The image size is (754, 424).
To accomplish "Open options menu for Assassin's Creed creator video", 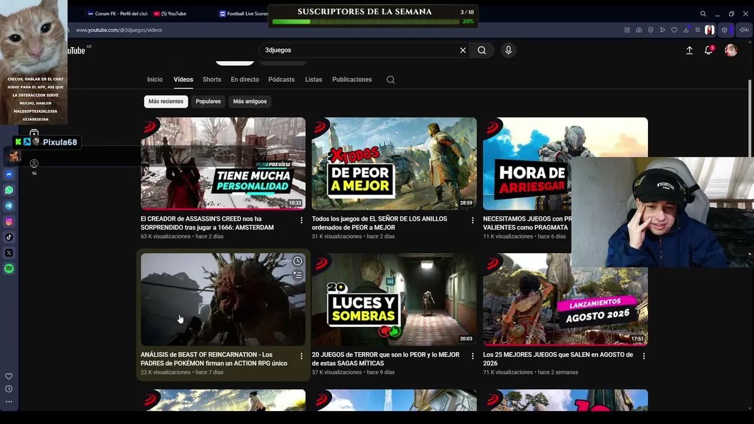I will (x=301, y=220).
